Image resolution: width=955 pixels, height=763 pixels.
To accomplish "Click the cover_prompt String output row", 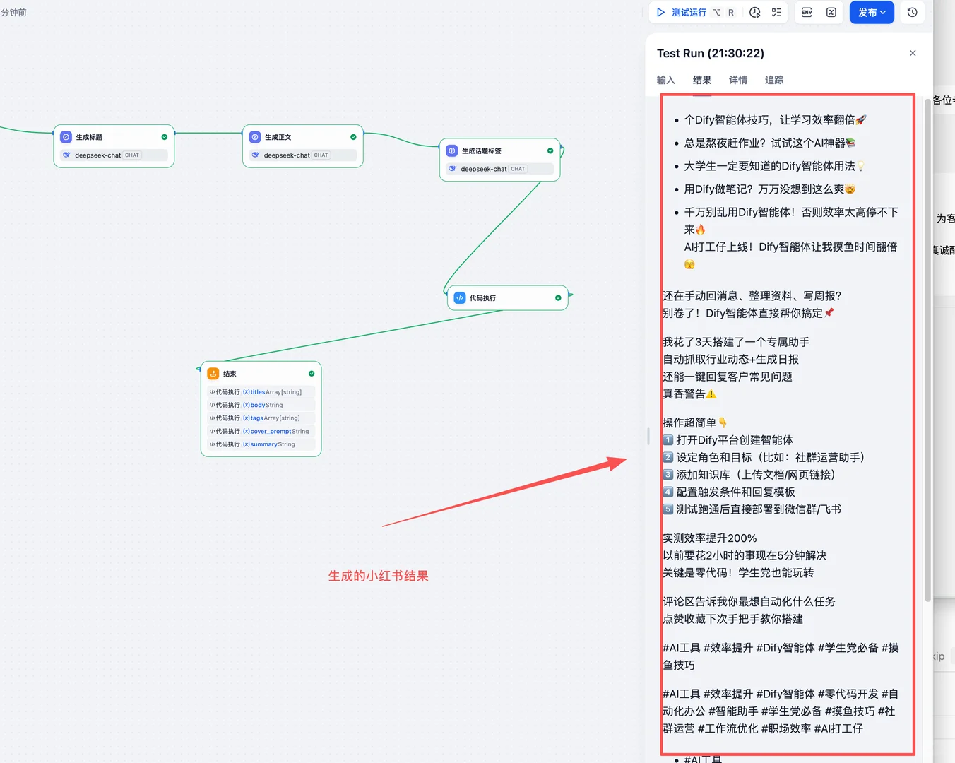I will pos(261,431).
